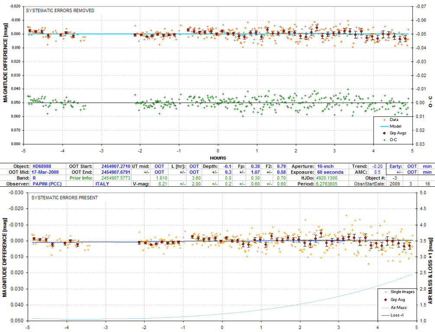This screenshot has width=435, height=332.
Task: Select the ObsnStartDate day 16
Action: 427,184
